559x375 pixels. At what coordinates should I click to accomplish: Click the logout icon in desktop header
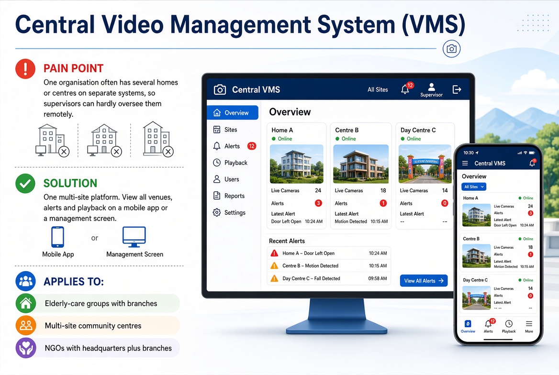(457, 89)
